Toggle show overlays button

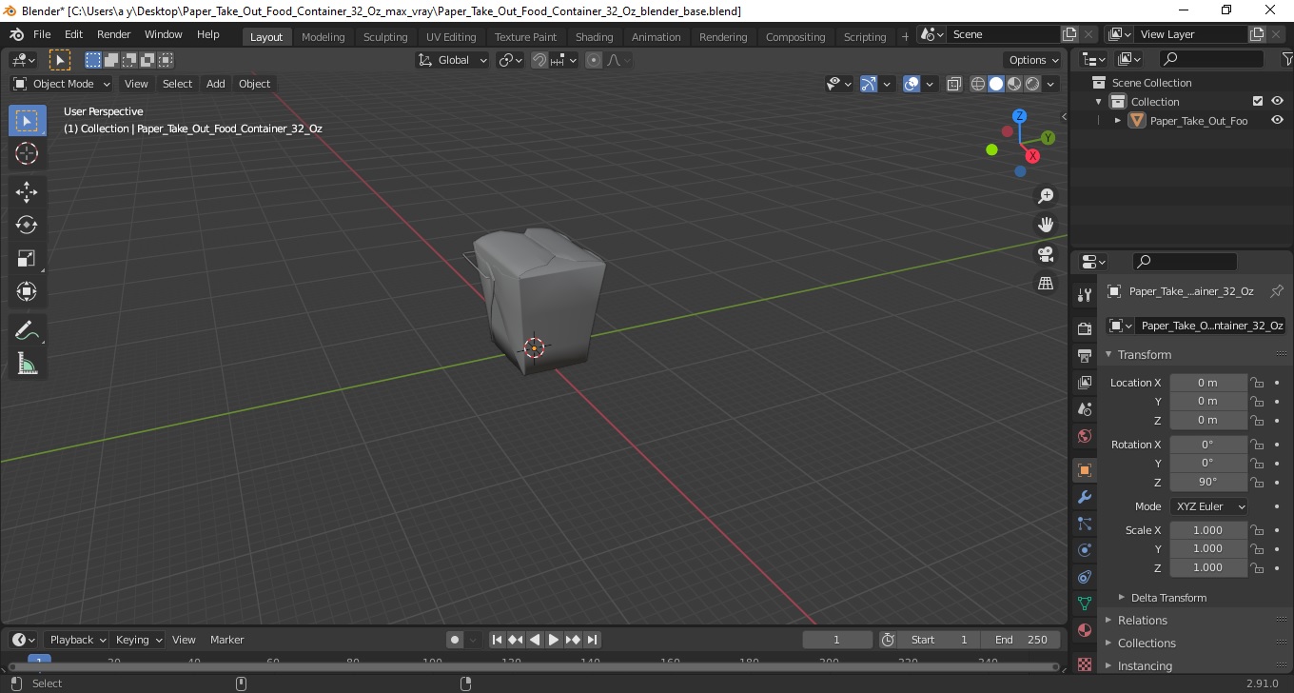912,84
